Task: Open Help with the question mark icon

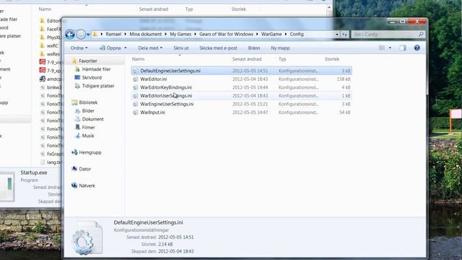Action: coord(417,48)
